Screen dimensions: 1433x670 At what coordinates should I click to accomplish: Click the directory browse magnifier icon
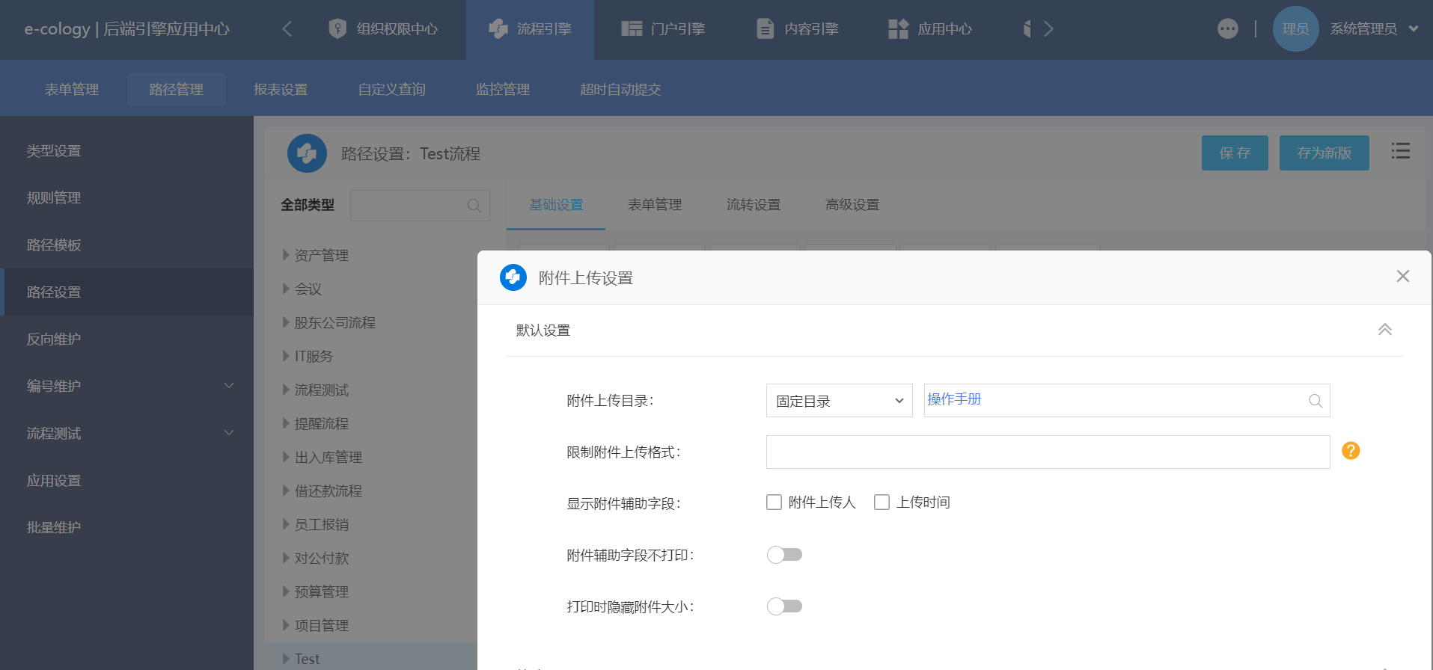pyautogui.click(x=1316, y=401)
